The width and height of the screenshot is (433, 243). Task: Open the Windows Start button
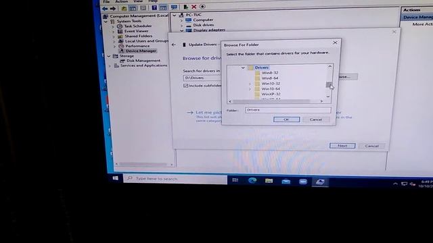(x=116, y=178)
